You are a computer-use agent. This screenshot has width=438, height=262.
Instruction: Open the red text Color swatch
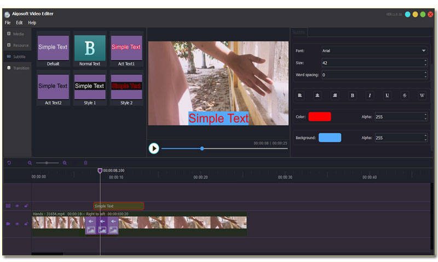tap(320, 116)
